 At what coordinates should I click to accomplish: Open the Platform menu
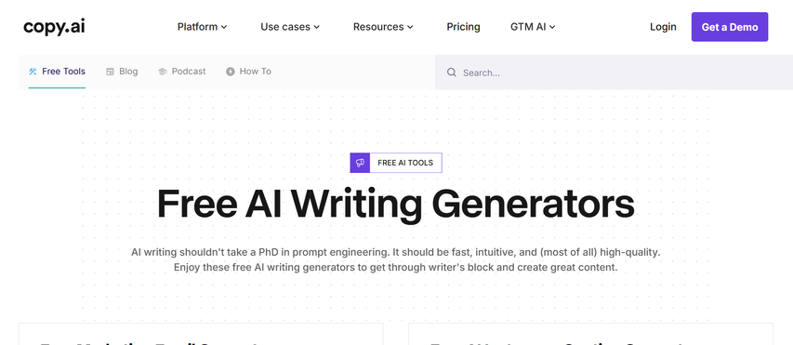point(202,27)
